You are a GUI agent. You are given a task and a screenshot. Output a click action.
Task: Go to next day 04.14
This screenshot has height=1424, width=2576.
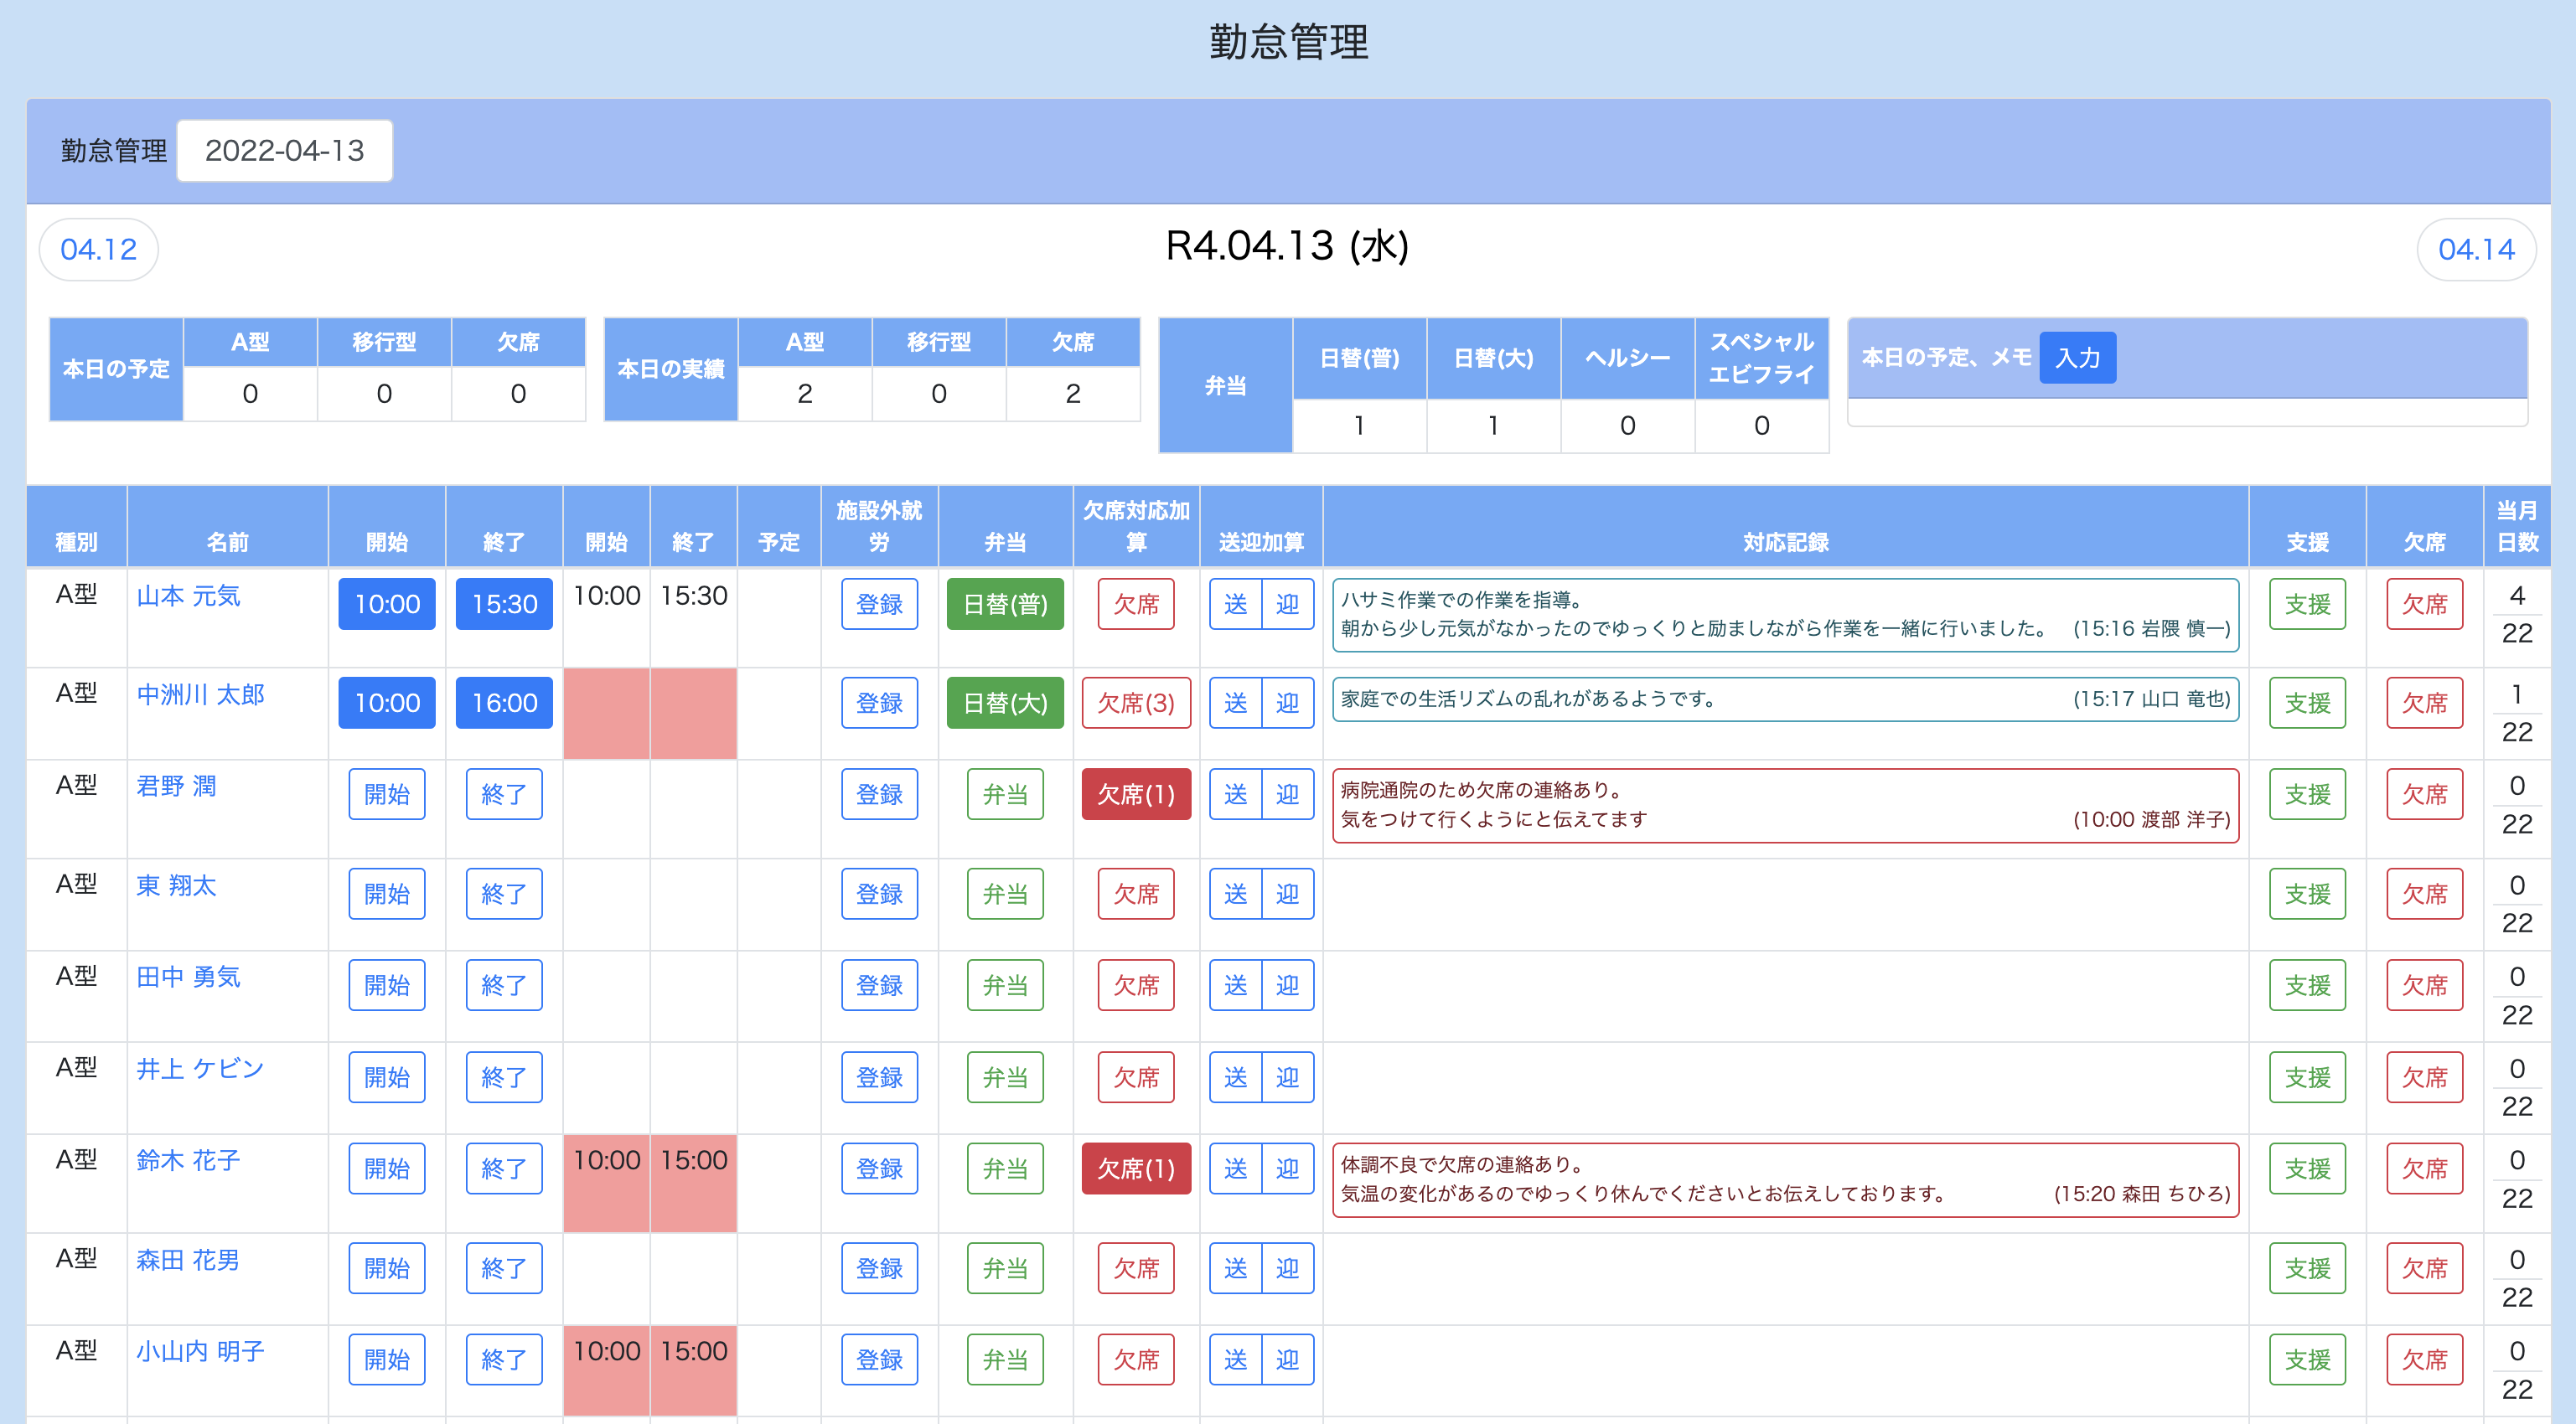click(2475, 249)
